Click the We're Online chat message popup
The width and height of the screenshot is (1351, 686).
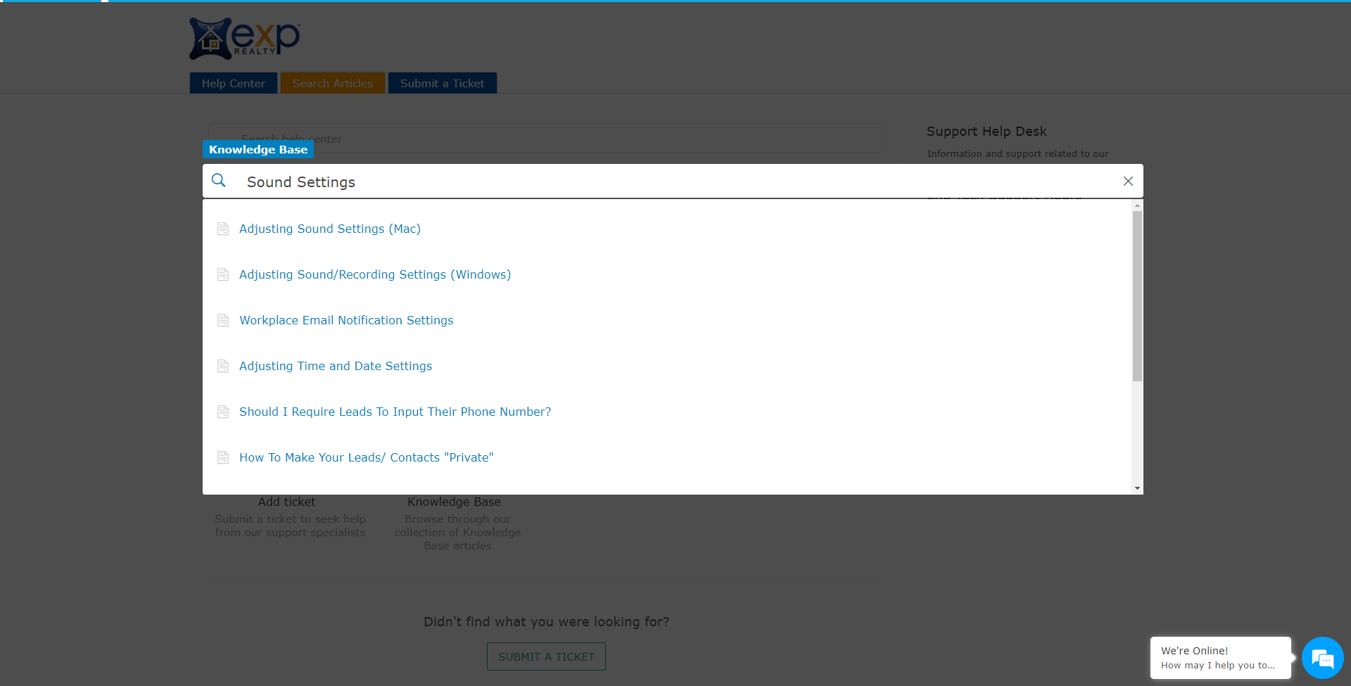click(x=1221, y=658)
